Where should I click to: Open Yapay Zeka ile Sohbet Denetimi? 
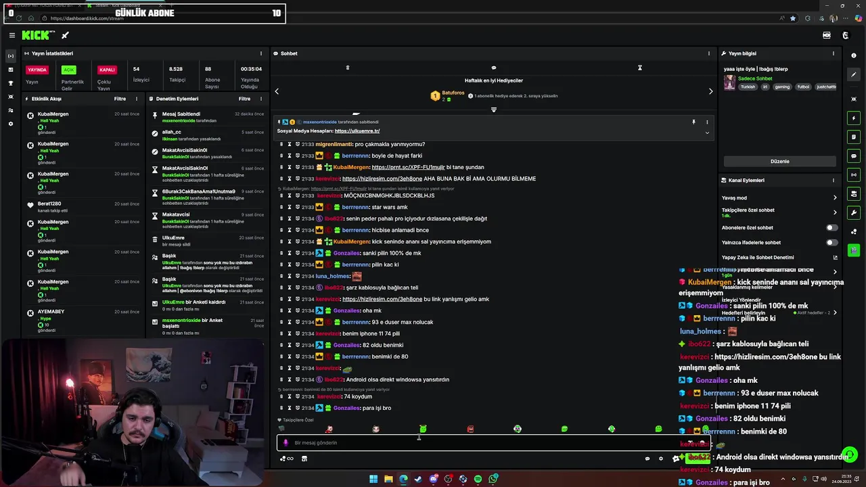pos(779,258)
